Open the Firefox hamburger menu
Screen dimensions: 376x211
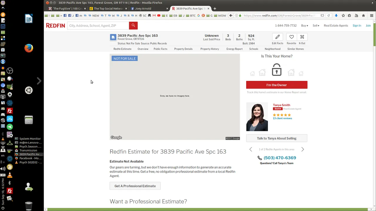(371, 16)
